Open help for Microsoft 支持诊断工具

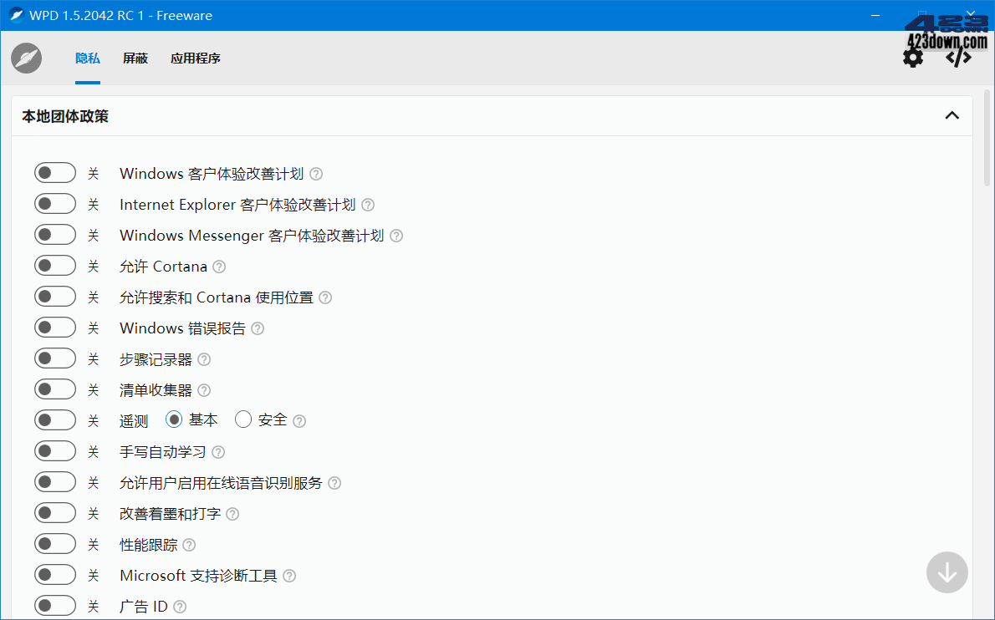tap(288, 575)
